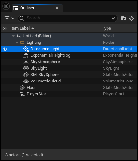Click the SM_SkySphere mesh cube icon

click(x=26, y=75)
